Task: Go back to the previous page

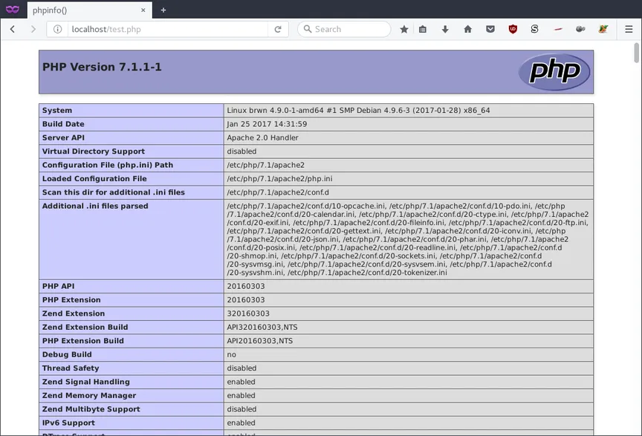Action: (x=13, y=29)
